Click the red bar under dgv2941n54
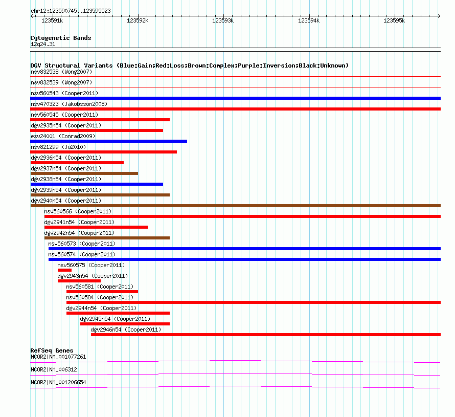 [96, 227]
